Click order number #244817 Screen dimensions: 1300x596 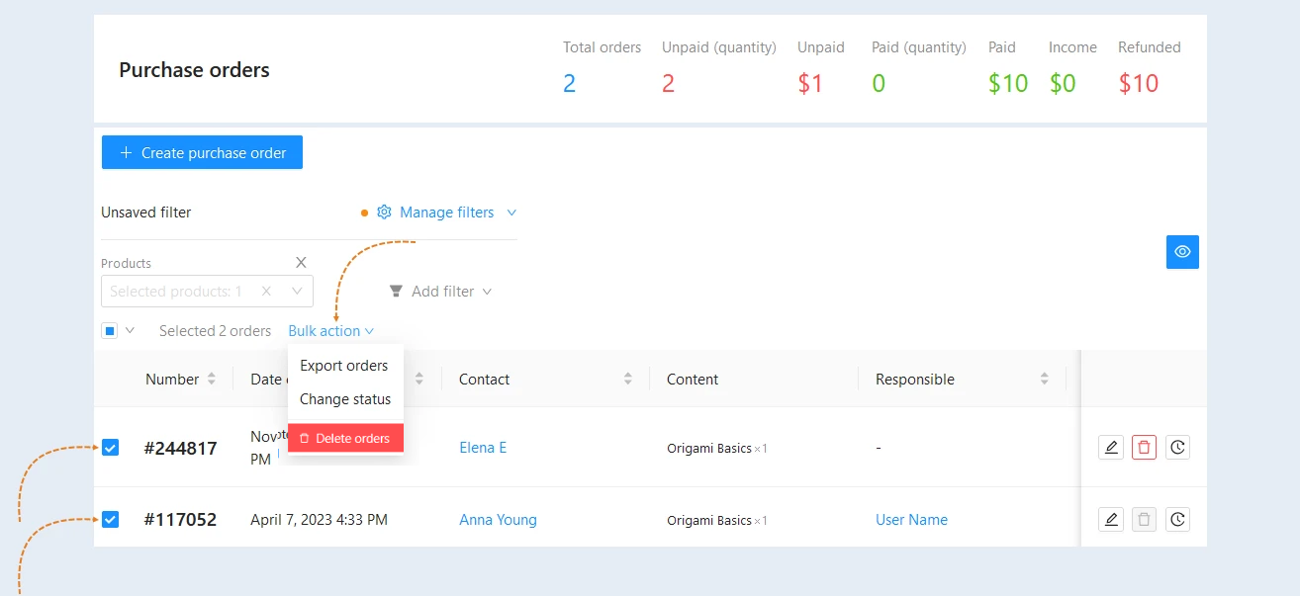click(x=180, y=448)
